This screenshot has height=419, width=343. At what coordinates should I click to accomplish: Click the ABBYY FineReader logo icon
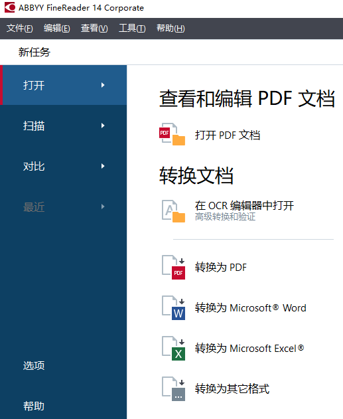pyautogui.click(x=10, y=7)
